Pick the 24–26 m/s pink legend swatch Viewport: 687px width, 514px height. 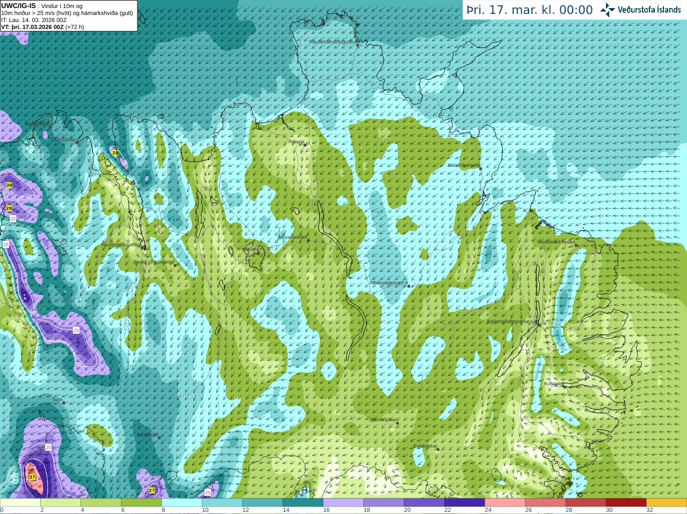click(505, 503)
